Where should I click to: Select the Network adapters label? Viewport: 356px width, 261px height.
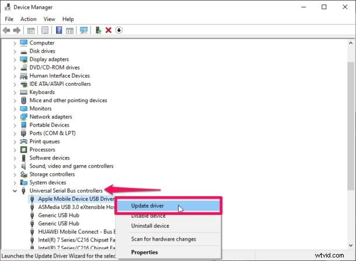[x=51, y=117]
